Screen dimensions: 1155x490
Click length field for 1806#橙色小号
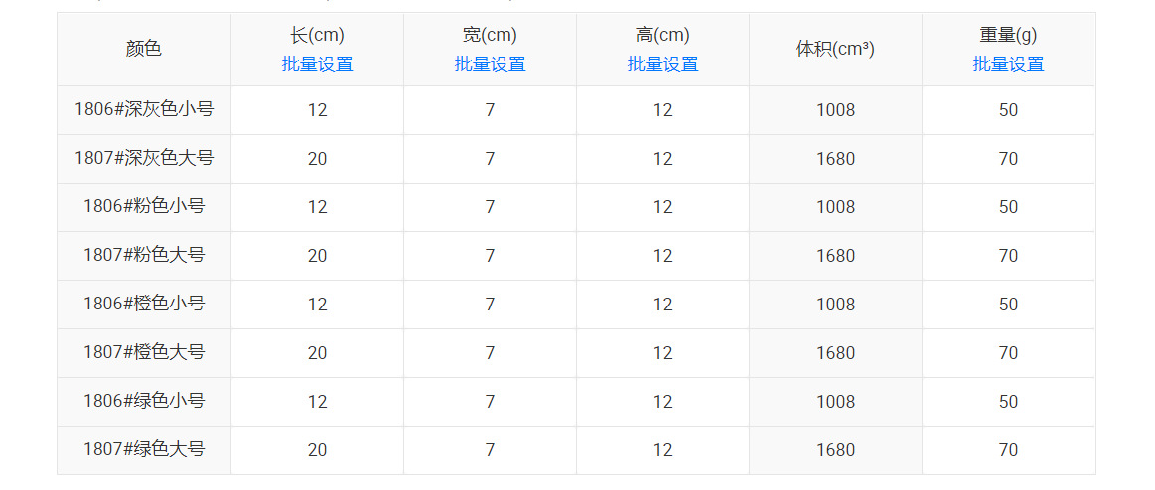click(x=317, y=305)
